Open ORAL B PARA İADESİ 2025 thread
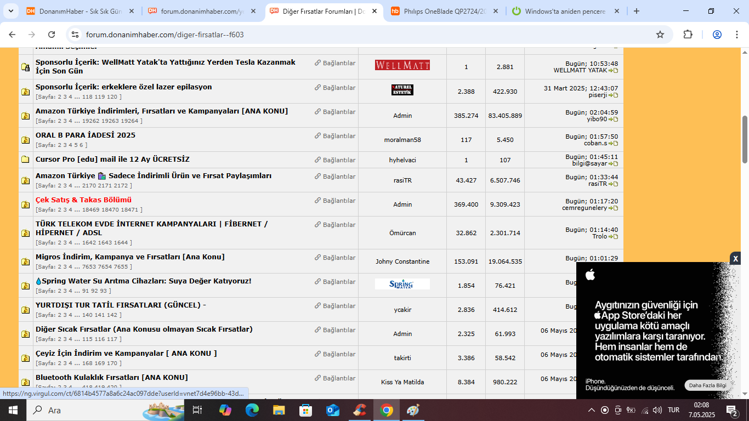This screenshot has width=749, height=421. point(86,135)
